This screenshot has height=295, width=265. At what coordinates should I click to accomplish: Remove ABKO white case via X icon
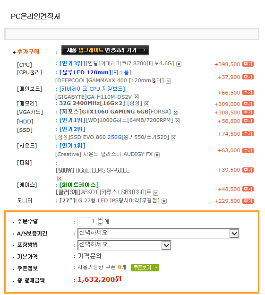coord(155,193)
